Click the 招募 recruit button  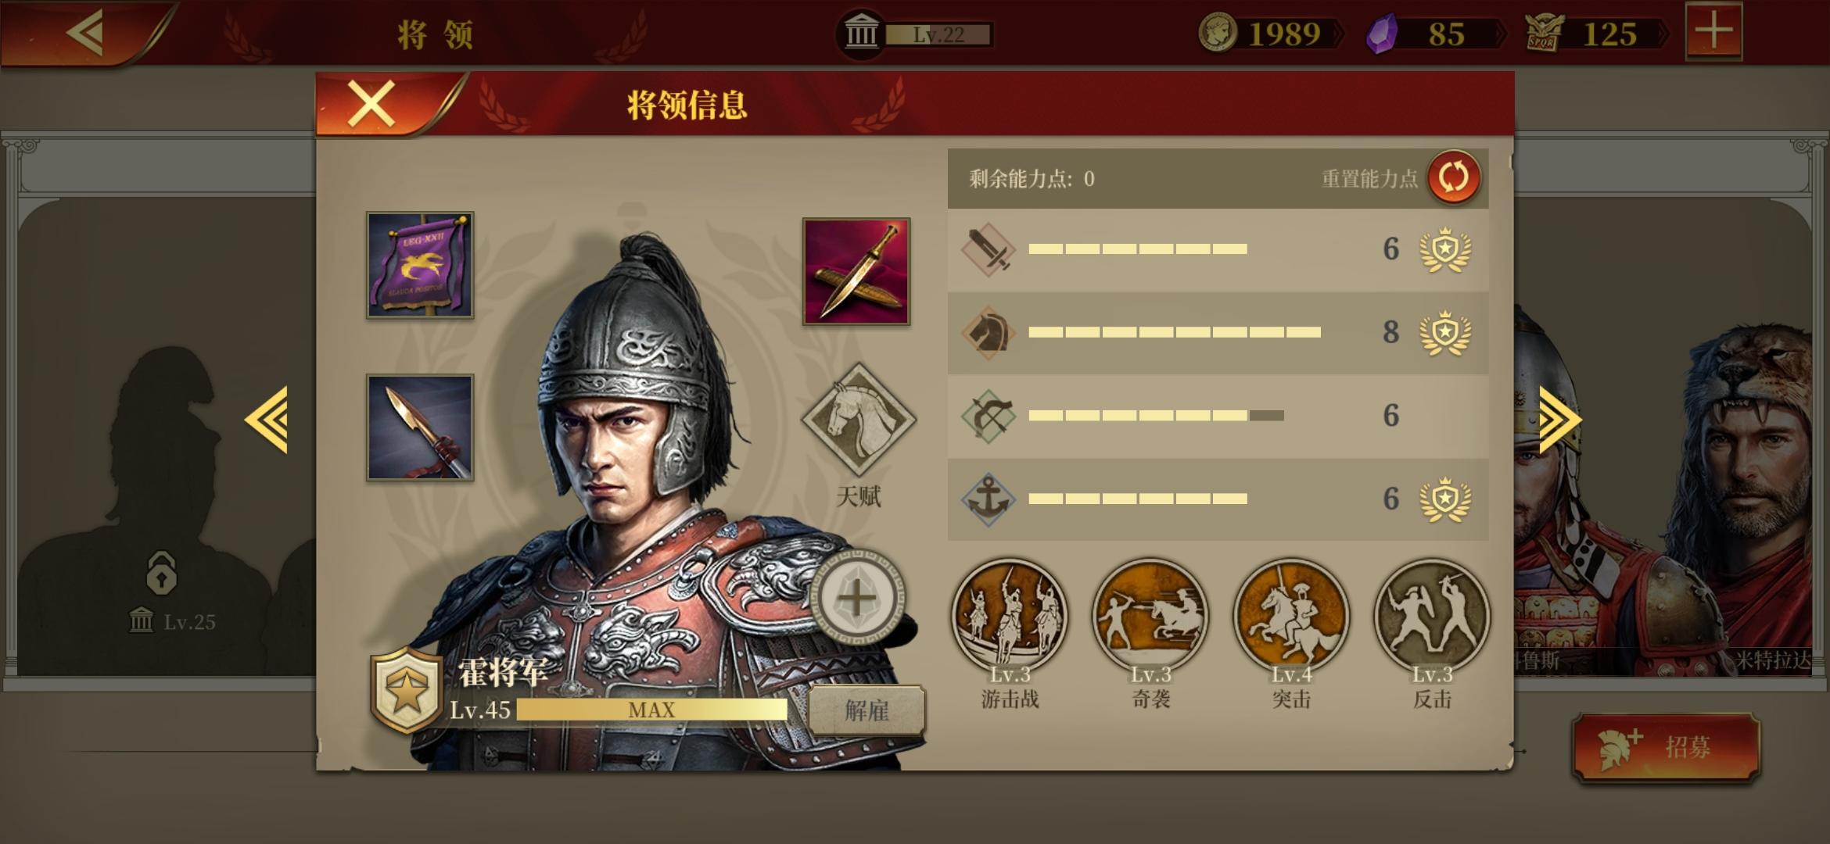click(1666, 747)
